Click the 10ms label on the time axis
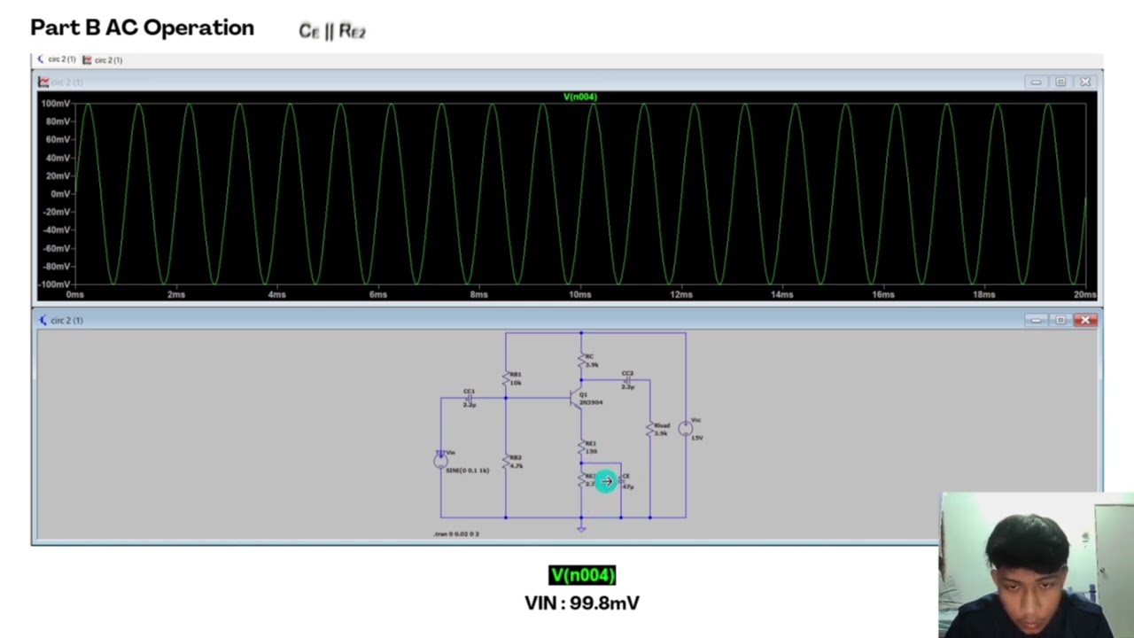1134x638 pixels. 580,294
